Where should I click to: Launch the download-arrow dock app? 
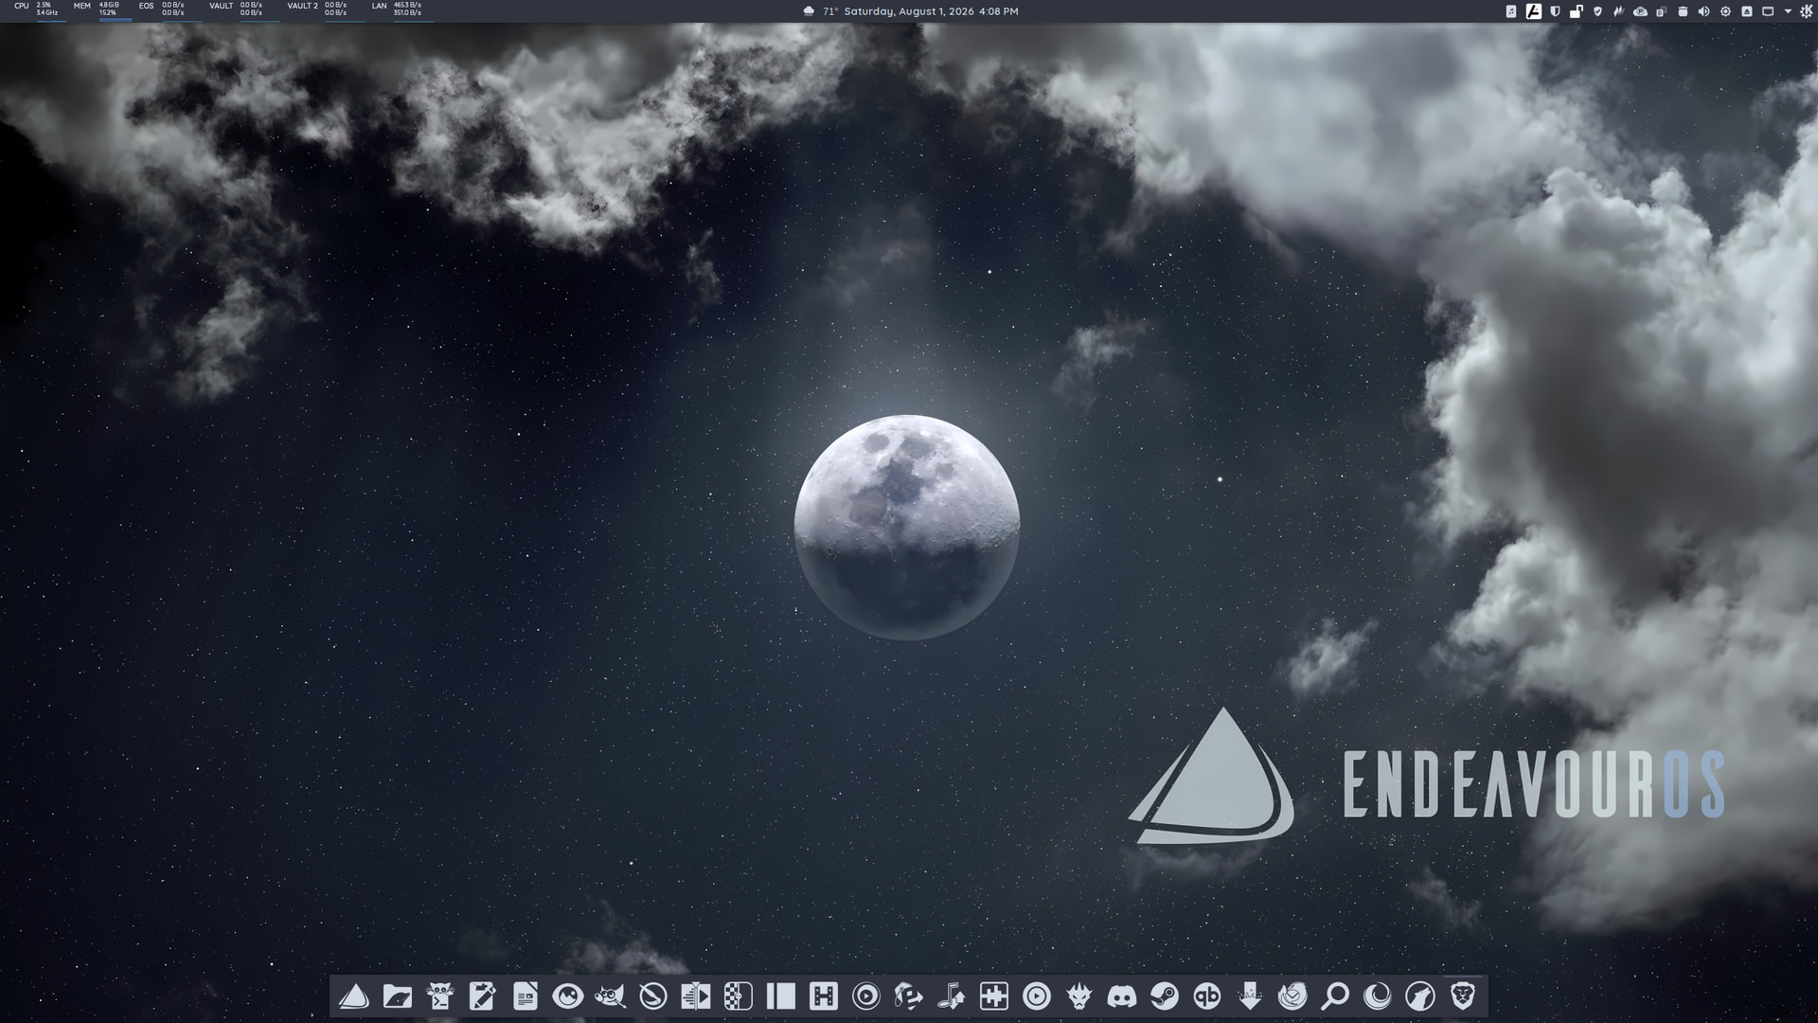click(x=1250, y=996)
